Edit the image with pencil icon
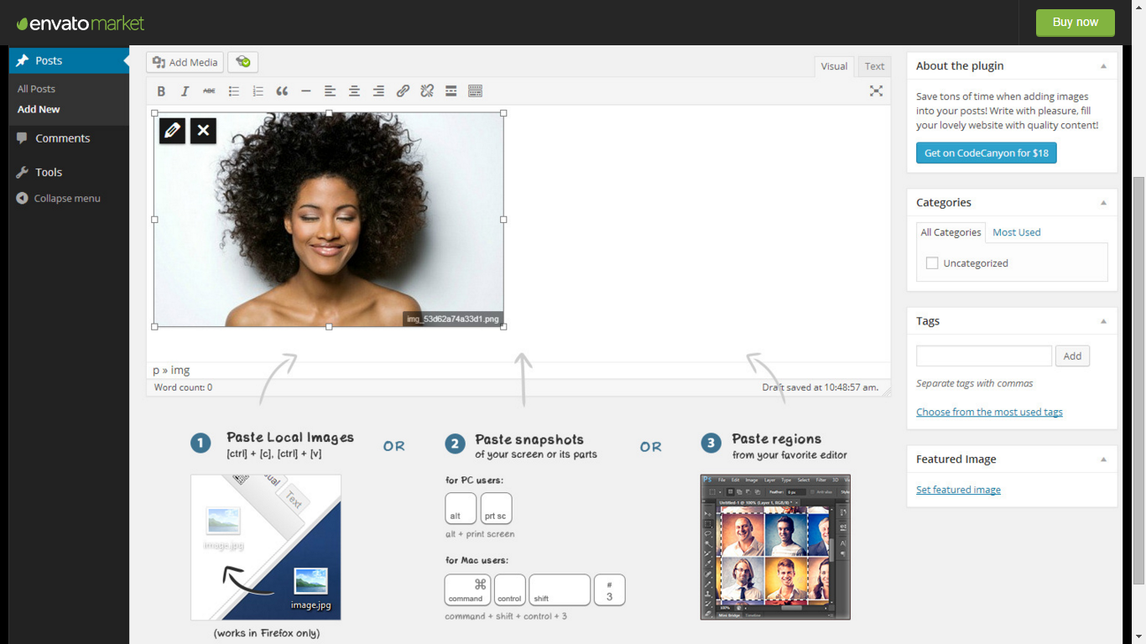 click(172, 131)
